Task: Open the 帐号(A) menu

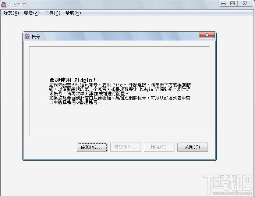Action: (x=32, y=13)
